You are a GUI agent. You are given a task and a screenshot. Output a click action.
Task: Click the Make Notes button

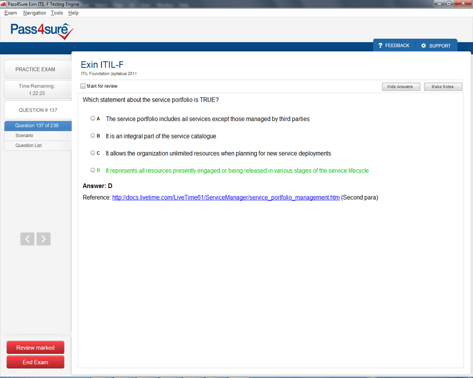click(x=443, y=87)
